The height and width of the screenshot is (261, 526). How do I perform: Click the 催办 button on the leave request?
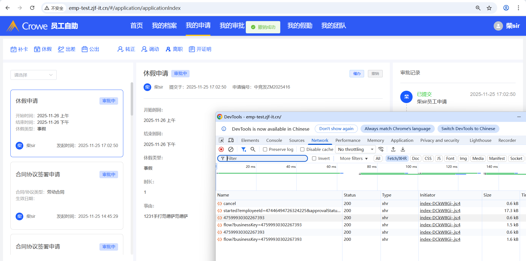pos(357,74)
